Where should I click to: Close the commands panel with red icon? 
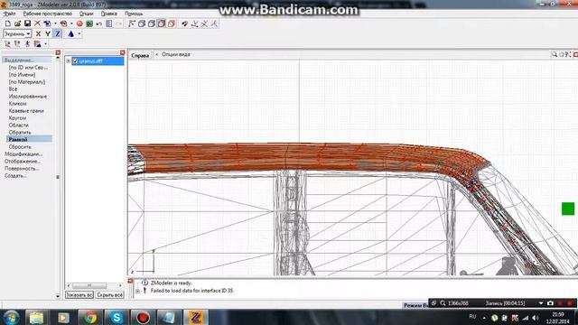58,52
